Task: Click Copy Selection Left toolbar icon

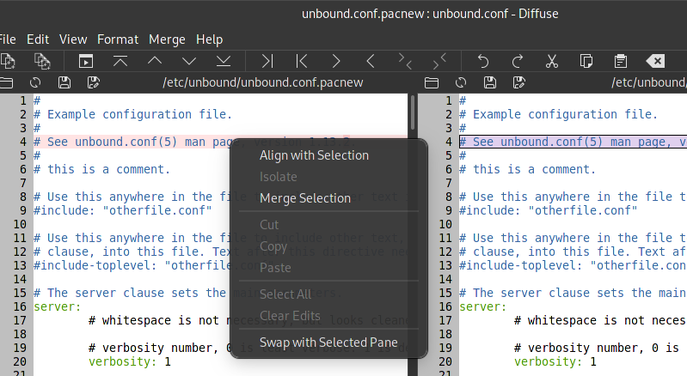Action: coord(302,61)
